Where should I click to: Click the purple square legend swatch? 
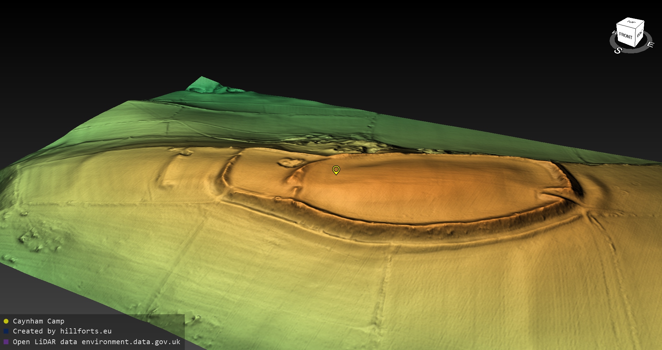(6, 342)
